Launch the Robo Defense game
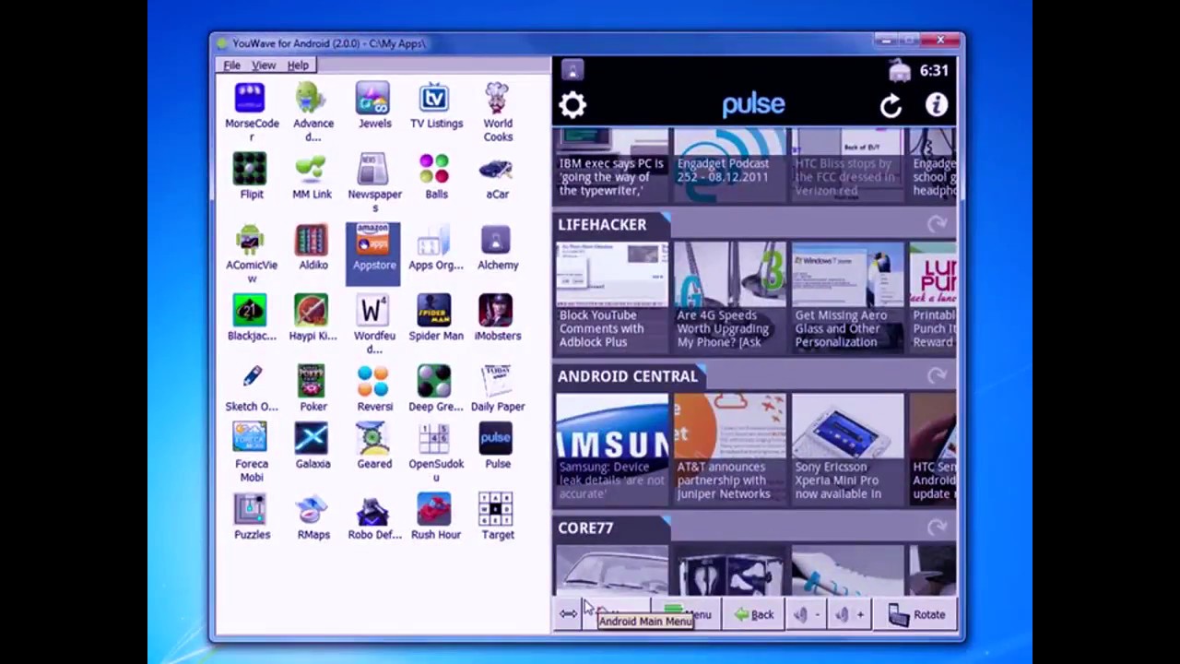 372,510
